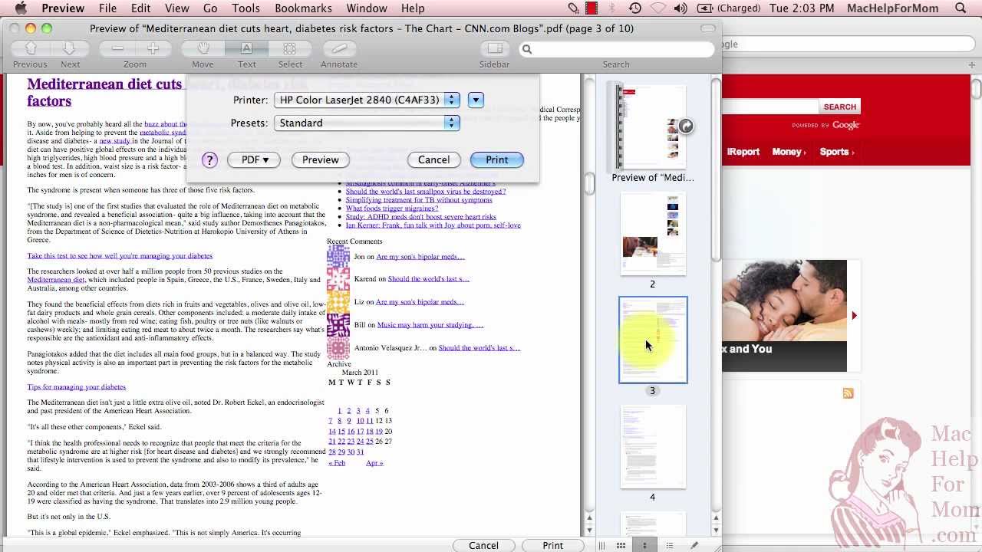Screen dimensions: 982x552
Task: Open the Annotate tool
Action: [339, 48]
